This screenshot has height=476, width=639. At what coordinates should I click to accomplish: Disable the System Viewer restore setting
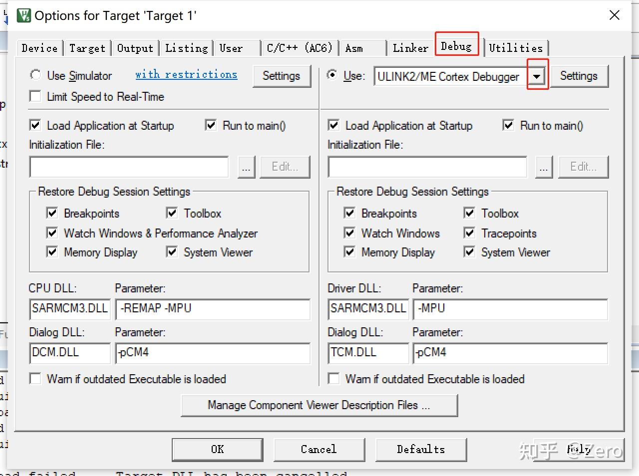(x=469, y=252)
